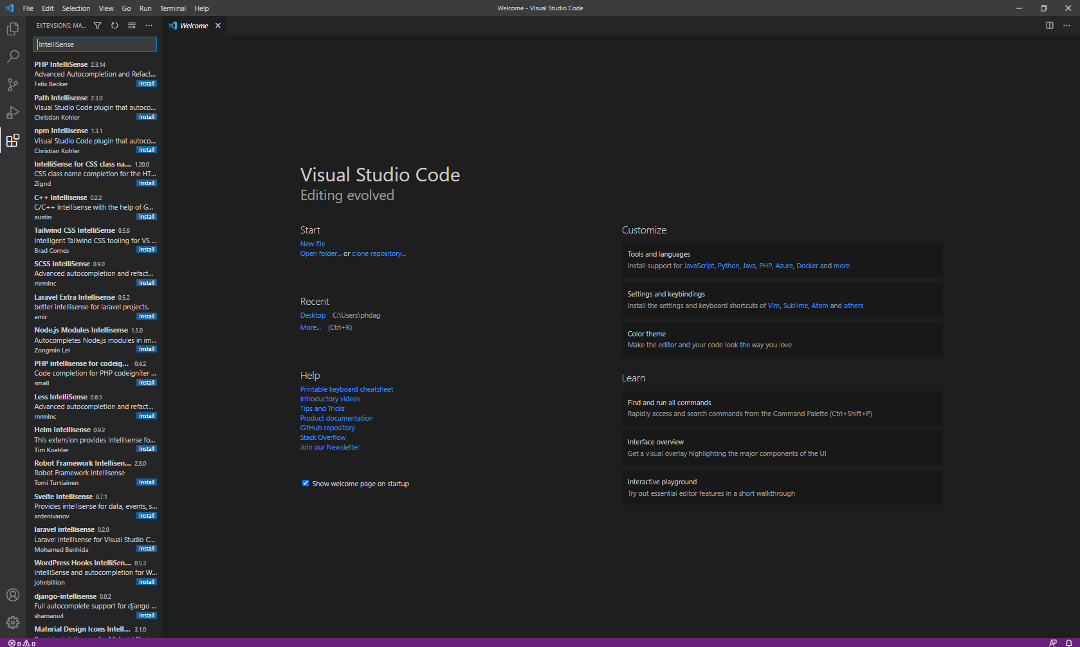Click the Filter Extensions funnel icon

point(98,26)
